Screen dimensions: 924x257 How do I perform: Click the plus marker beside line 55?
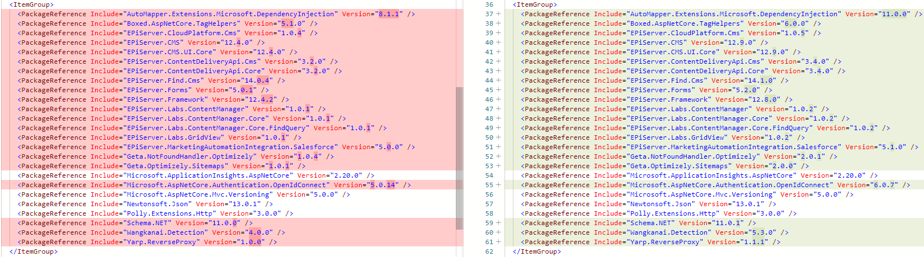[498, 185]
